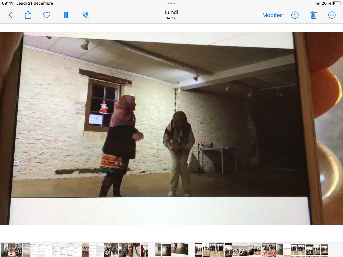Viewport: 343px width, 257px height.
Task: Delete the video with the trash icon
Action: click(313, 15)
